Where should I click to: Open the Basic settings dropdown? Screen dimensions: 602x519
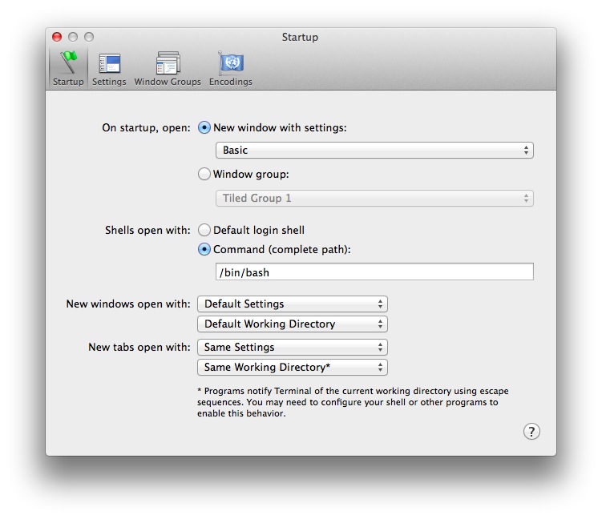(x=374, y=150)
